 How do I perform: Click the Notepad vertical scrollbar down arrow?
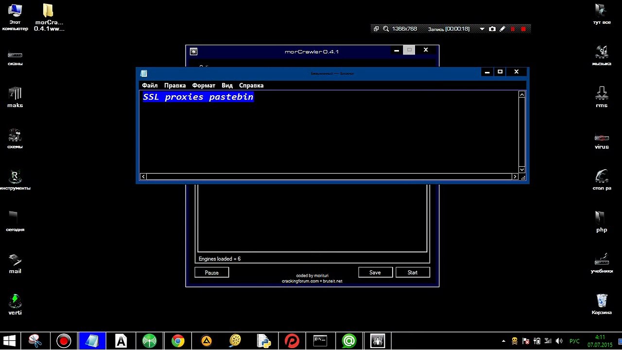click(522, 169)
